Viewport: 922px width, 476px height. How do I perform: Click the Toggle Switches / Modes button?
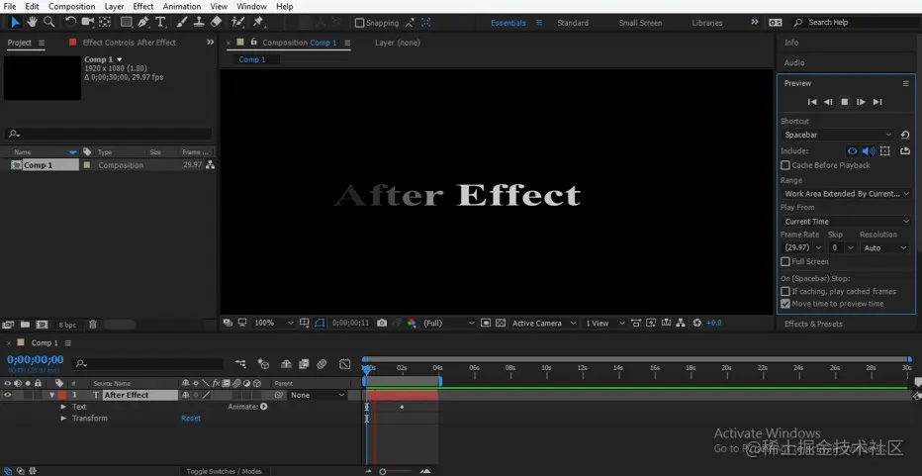224,471
